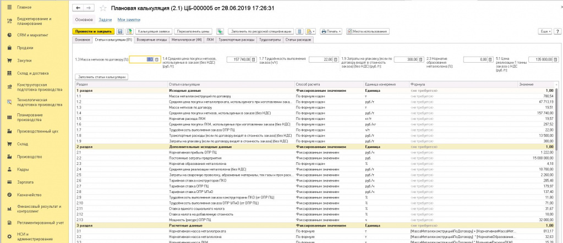
Task: Sort by Статья калькуляции column header
Action: coord(231,84)
